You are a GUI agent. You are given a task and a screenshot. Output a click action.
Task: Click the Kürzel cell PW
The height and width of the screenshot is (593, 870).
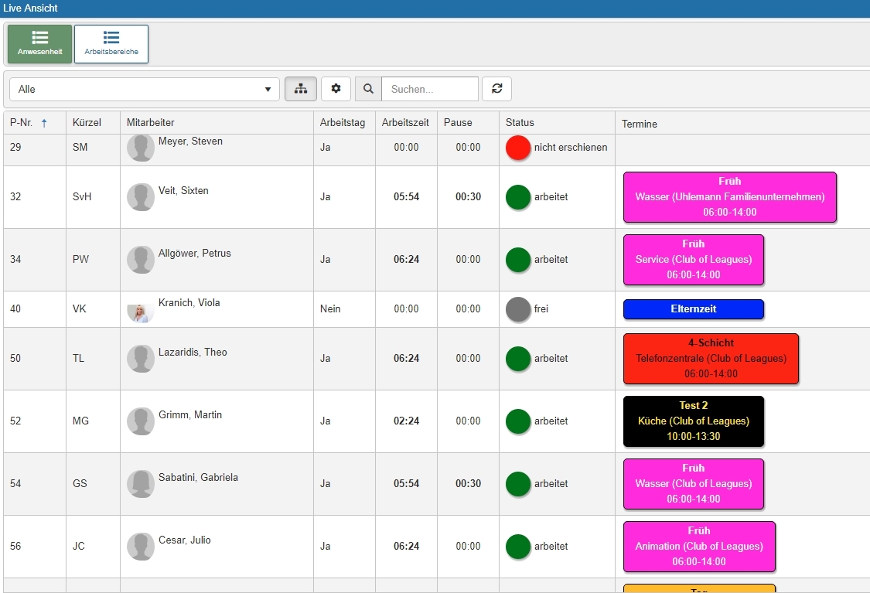click(80, 260)
